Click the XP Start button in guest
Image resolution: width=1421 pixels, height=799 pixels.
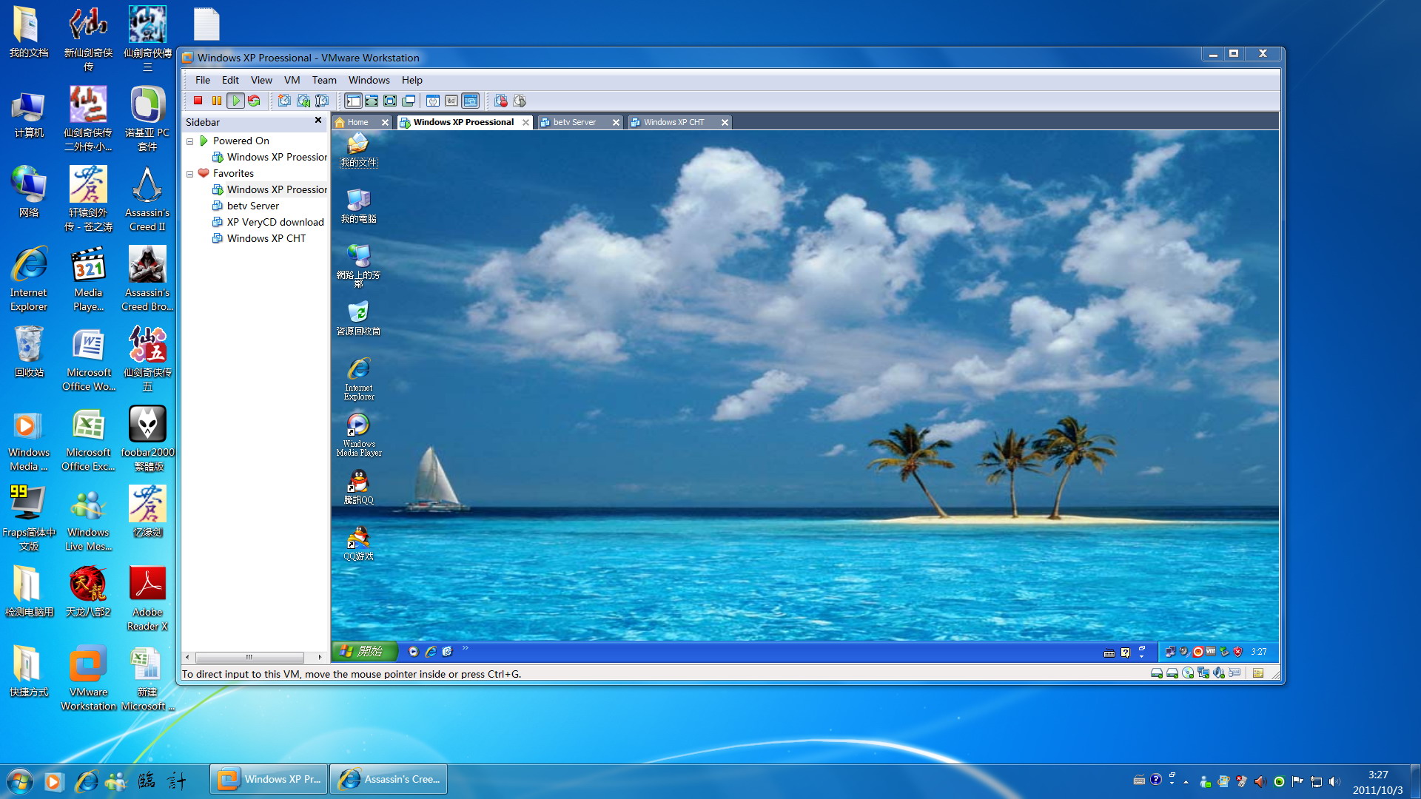(x=365, y=651)
